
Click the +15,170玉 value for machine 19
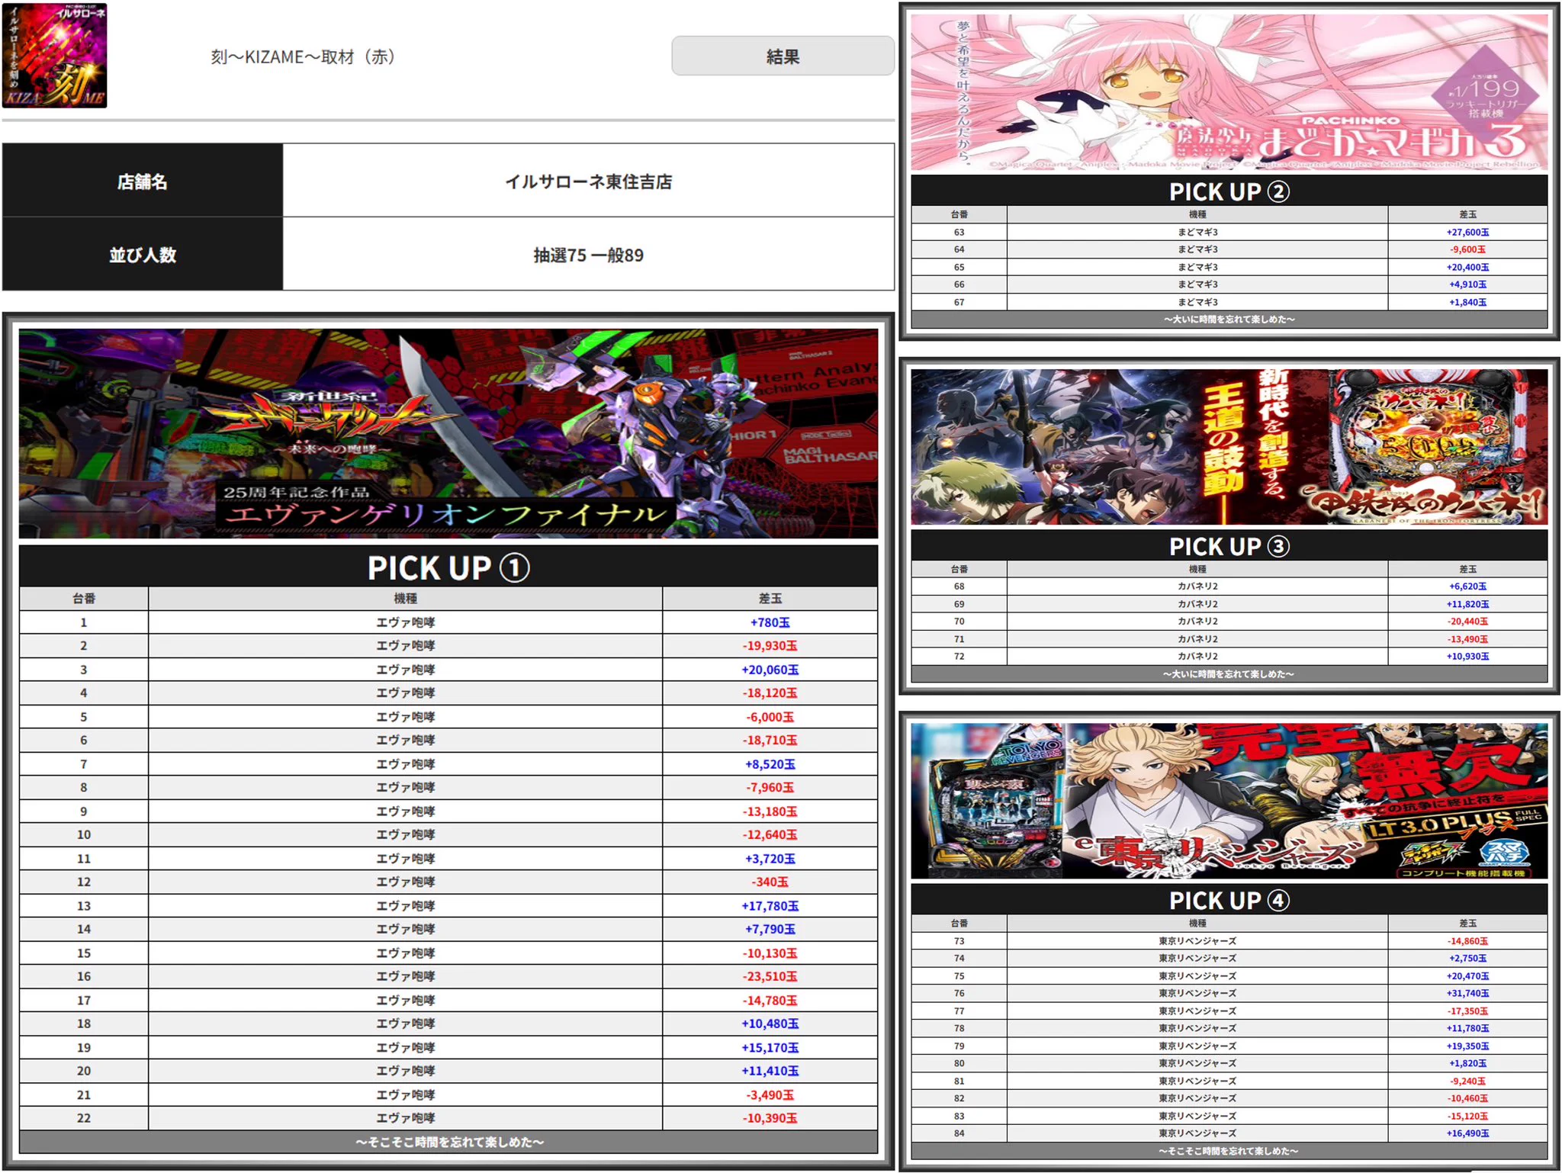pyautogui.click(x=770, y=1048)
